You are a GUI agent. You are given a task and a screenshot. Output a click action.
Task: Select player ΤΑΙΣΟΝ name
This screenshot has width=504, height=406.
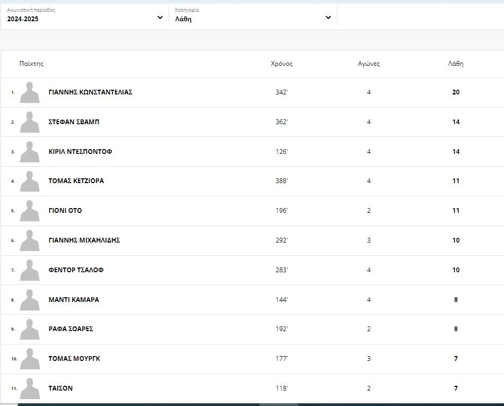(x=60, y=388)
